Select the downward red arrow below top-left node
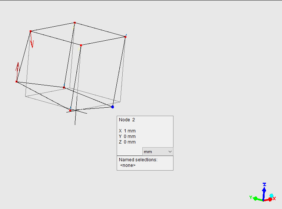 click(x=32, y=41)
